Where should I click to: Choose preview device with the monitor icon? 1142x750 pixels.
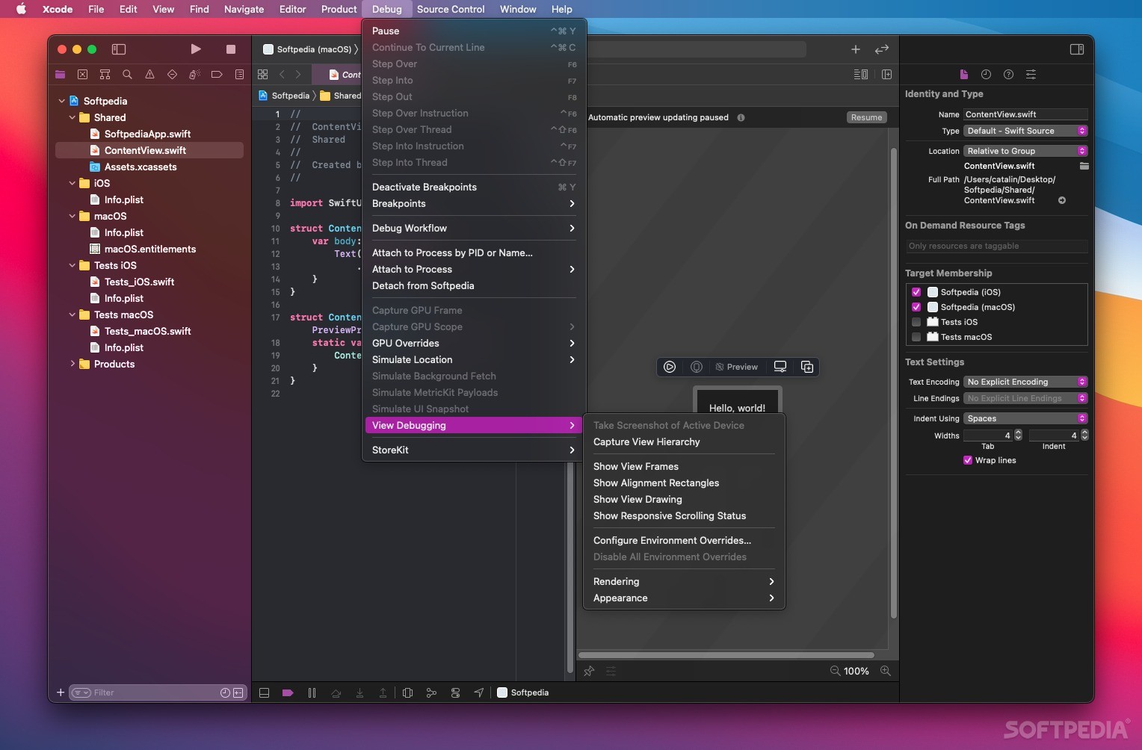780,367
